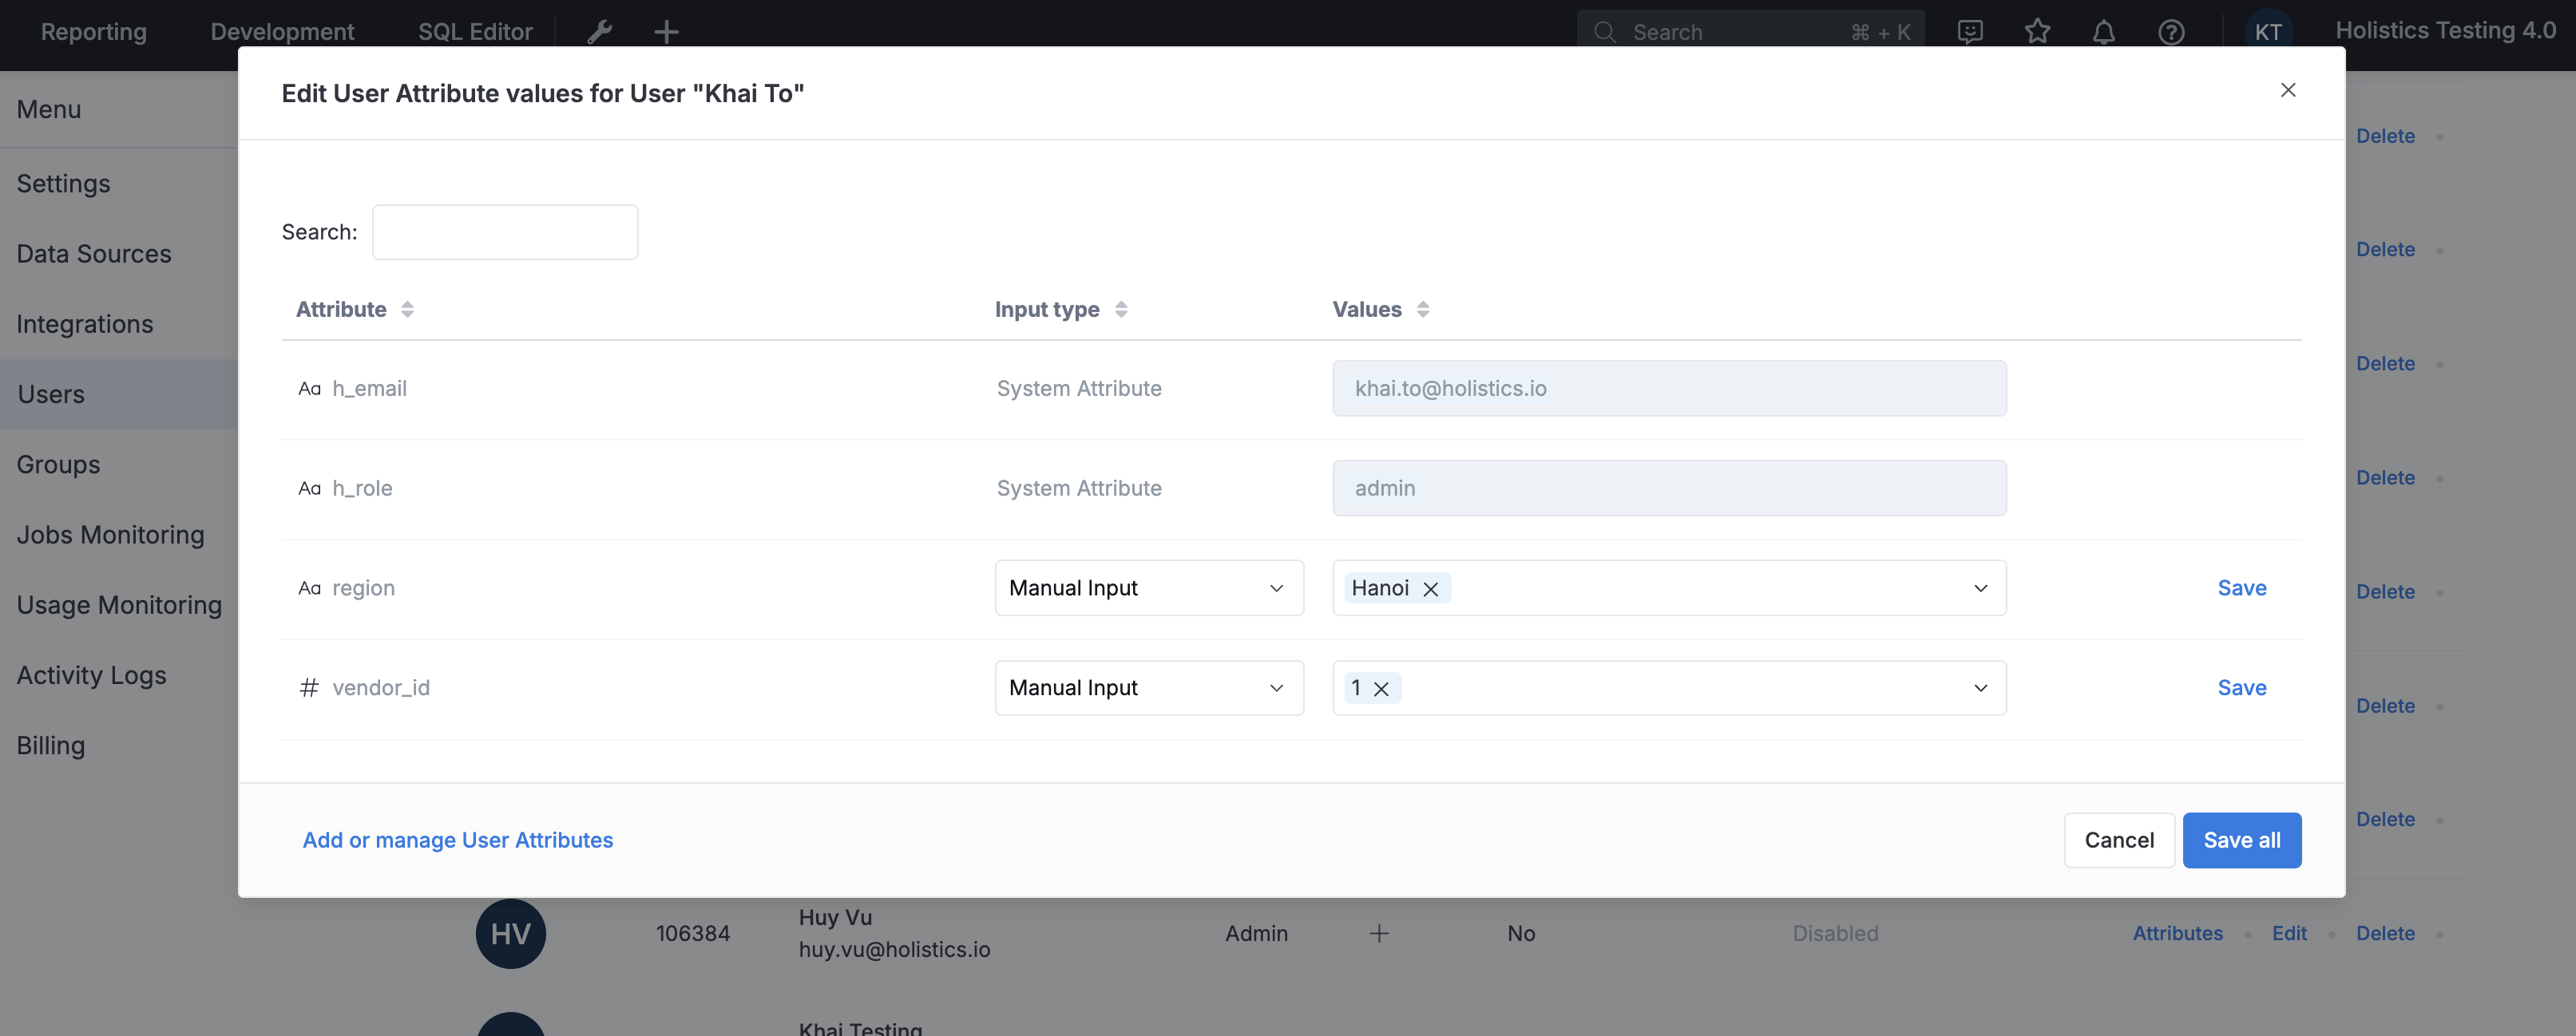The width and height of the screenshot is (2576, 1036).
Task: Click the disabled admin value field
Action: click(1669, 488)
